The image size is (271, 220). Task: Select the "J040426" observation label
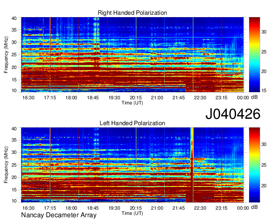[233, 114]
